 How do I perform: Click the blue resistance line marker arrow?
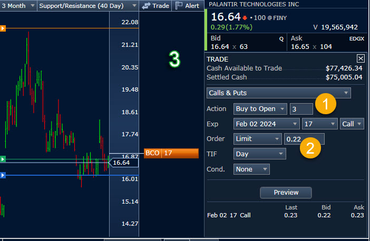click(3, 175)
